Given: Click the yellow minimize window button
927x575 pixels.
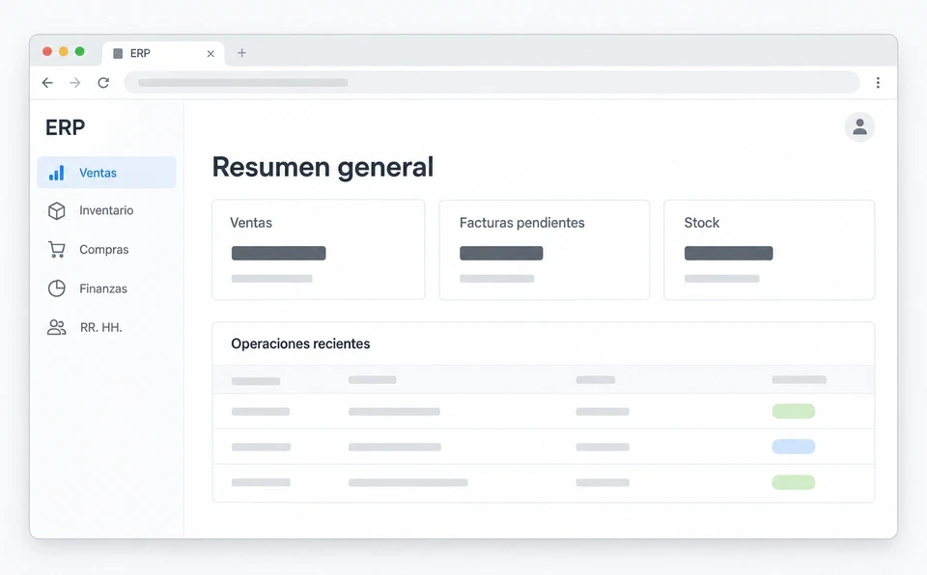Looking at the screenshot, I should click(64, 51).
